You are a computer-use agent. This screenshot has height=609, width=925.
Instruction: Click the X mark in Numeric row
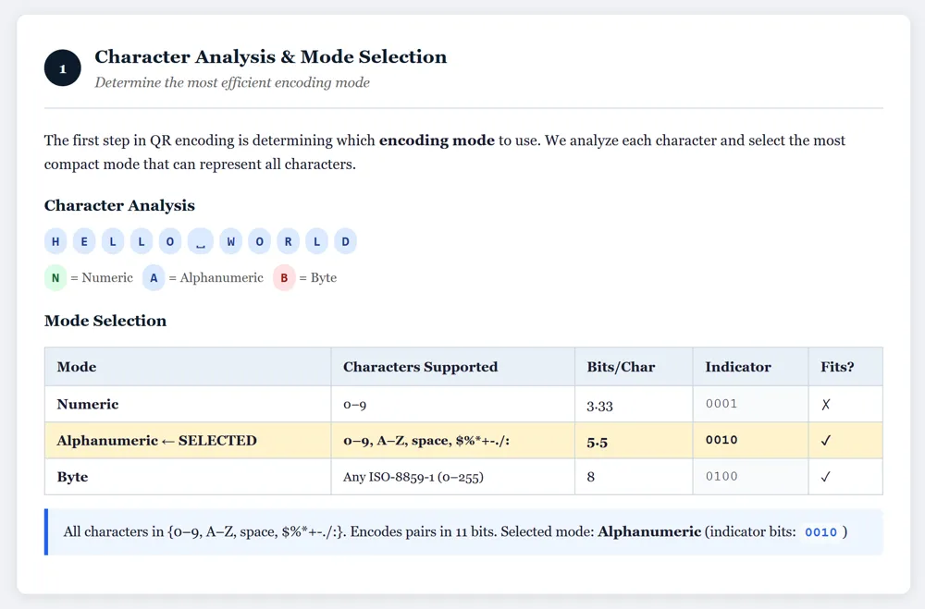coord(826,404)
